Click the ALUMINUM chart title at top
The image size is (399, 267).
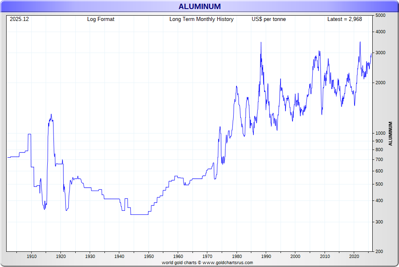pos(199,6)
